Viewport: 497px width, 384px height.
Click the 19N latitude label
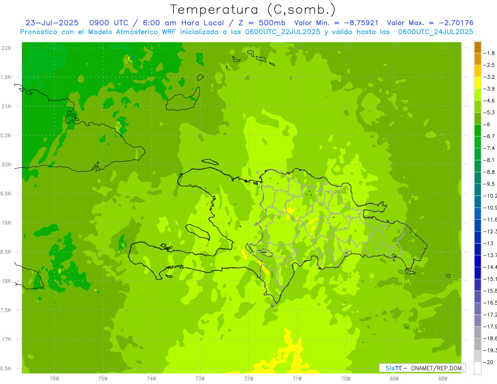click(7, 223)
